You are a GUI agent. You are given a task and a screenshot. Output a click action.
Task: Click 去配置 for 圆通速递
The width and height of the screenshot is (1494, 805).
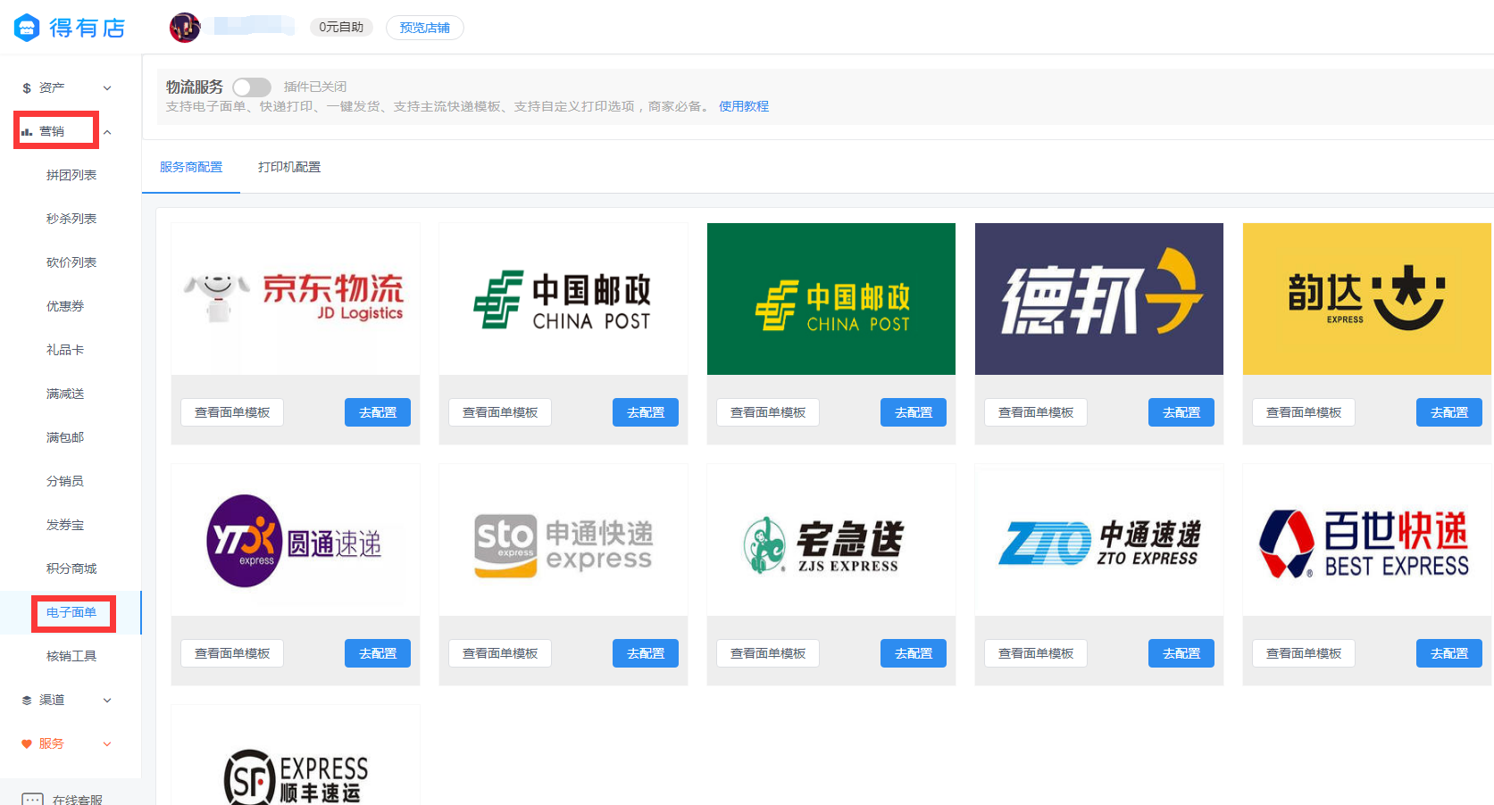tap(378, 653)
